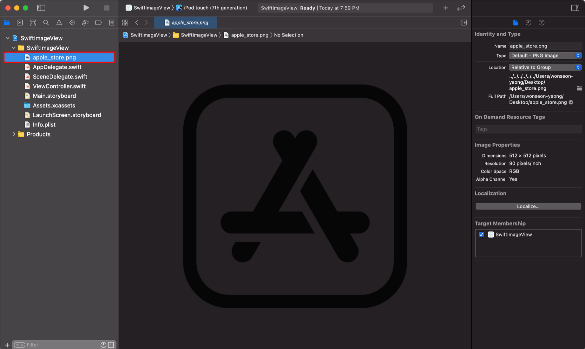Open the Source Control navigator
The height and width of the screenshot is (349, 585).
coord(20,23)
